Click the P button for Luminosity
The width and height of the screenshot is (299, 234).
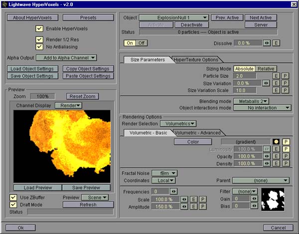(286, 149)
